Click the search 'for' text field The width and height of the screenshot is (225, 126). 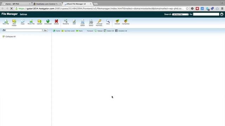[x=206, y=14]
